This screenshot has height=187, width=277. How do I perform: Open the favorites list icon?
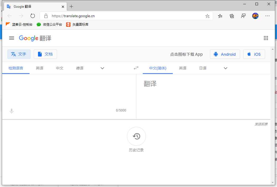click(220, 16)
